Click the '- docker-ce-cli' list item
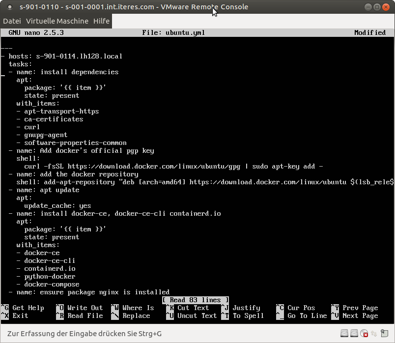395x343 pixels. (x=46, y=260)
